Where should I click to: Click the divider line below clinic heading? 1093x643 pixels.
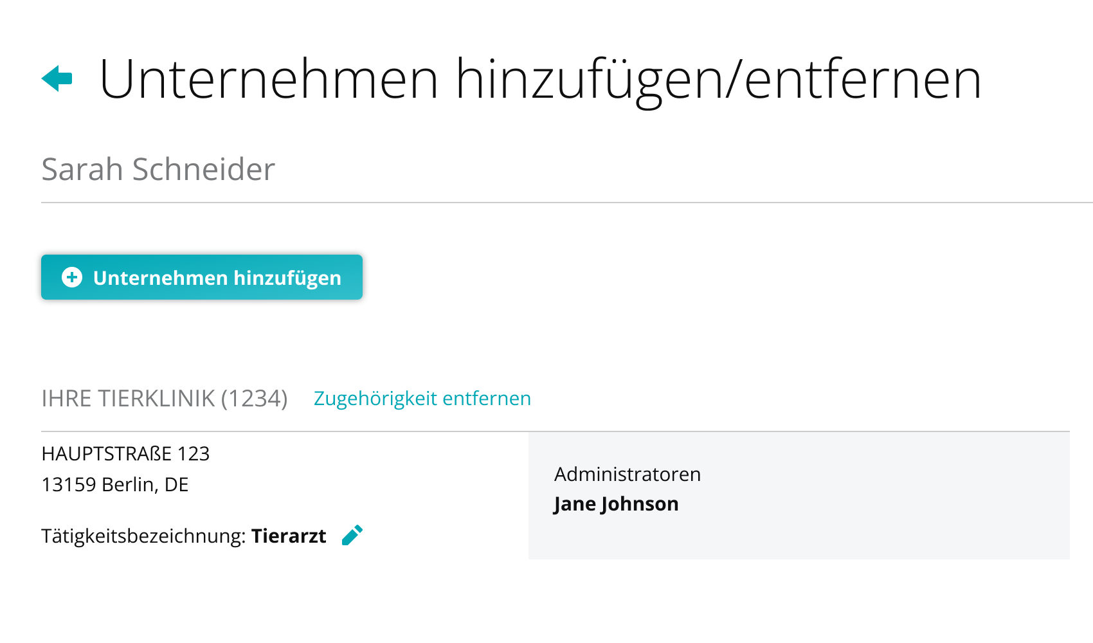pyautogui.click(x=556, y=431)
